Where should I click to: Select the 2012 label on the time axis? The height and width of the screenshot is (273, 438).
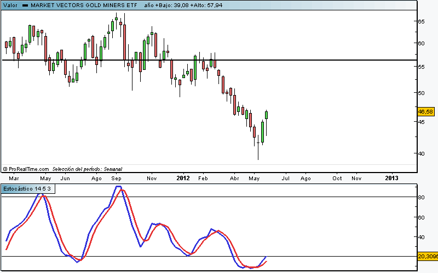(x=183, y=178)
